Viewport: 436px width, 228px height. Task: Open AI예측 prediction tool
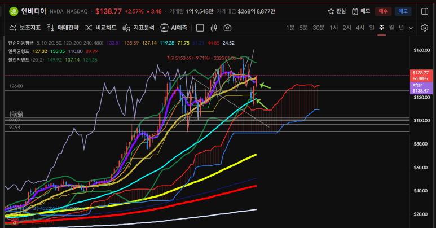[x=174, y=28]
